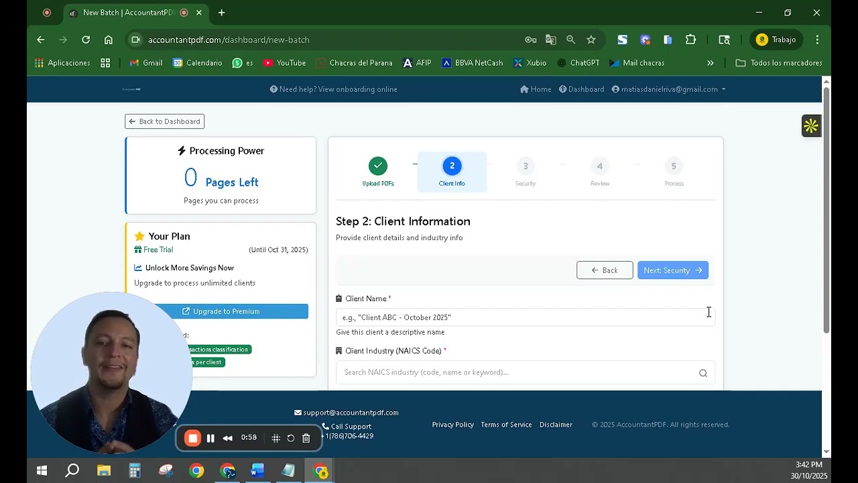The height and width of the screenshot is (483, 858).
Task: Open Windows taskbar search
Action: (x=72, y=471)
